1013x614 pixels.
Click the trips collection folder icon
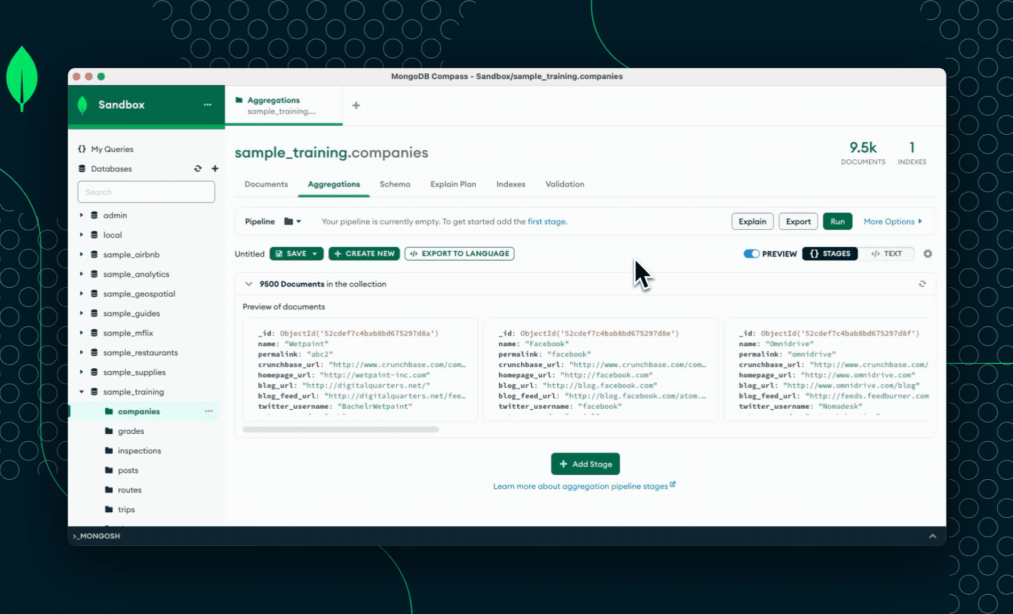[109, 509]
